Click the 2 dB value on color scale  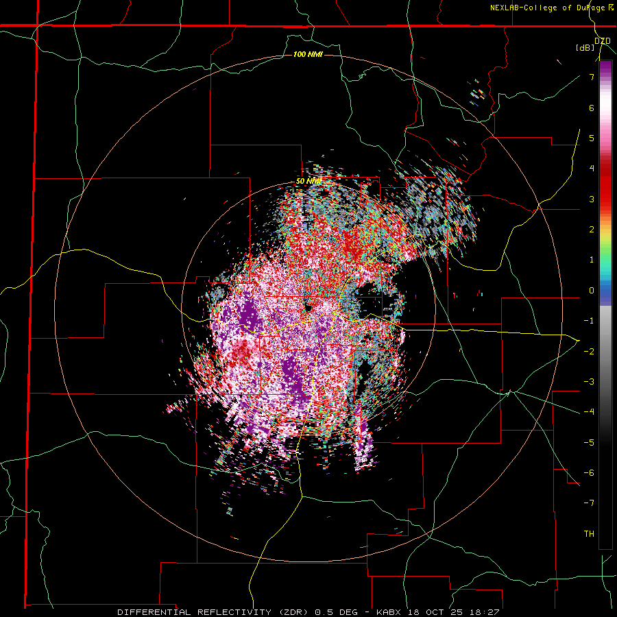click(x=592, y=230)
